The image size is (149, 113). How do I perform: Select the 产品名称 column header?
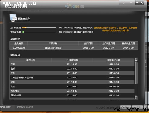point(53,43)
